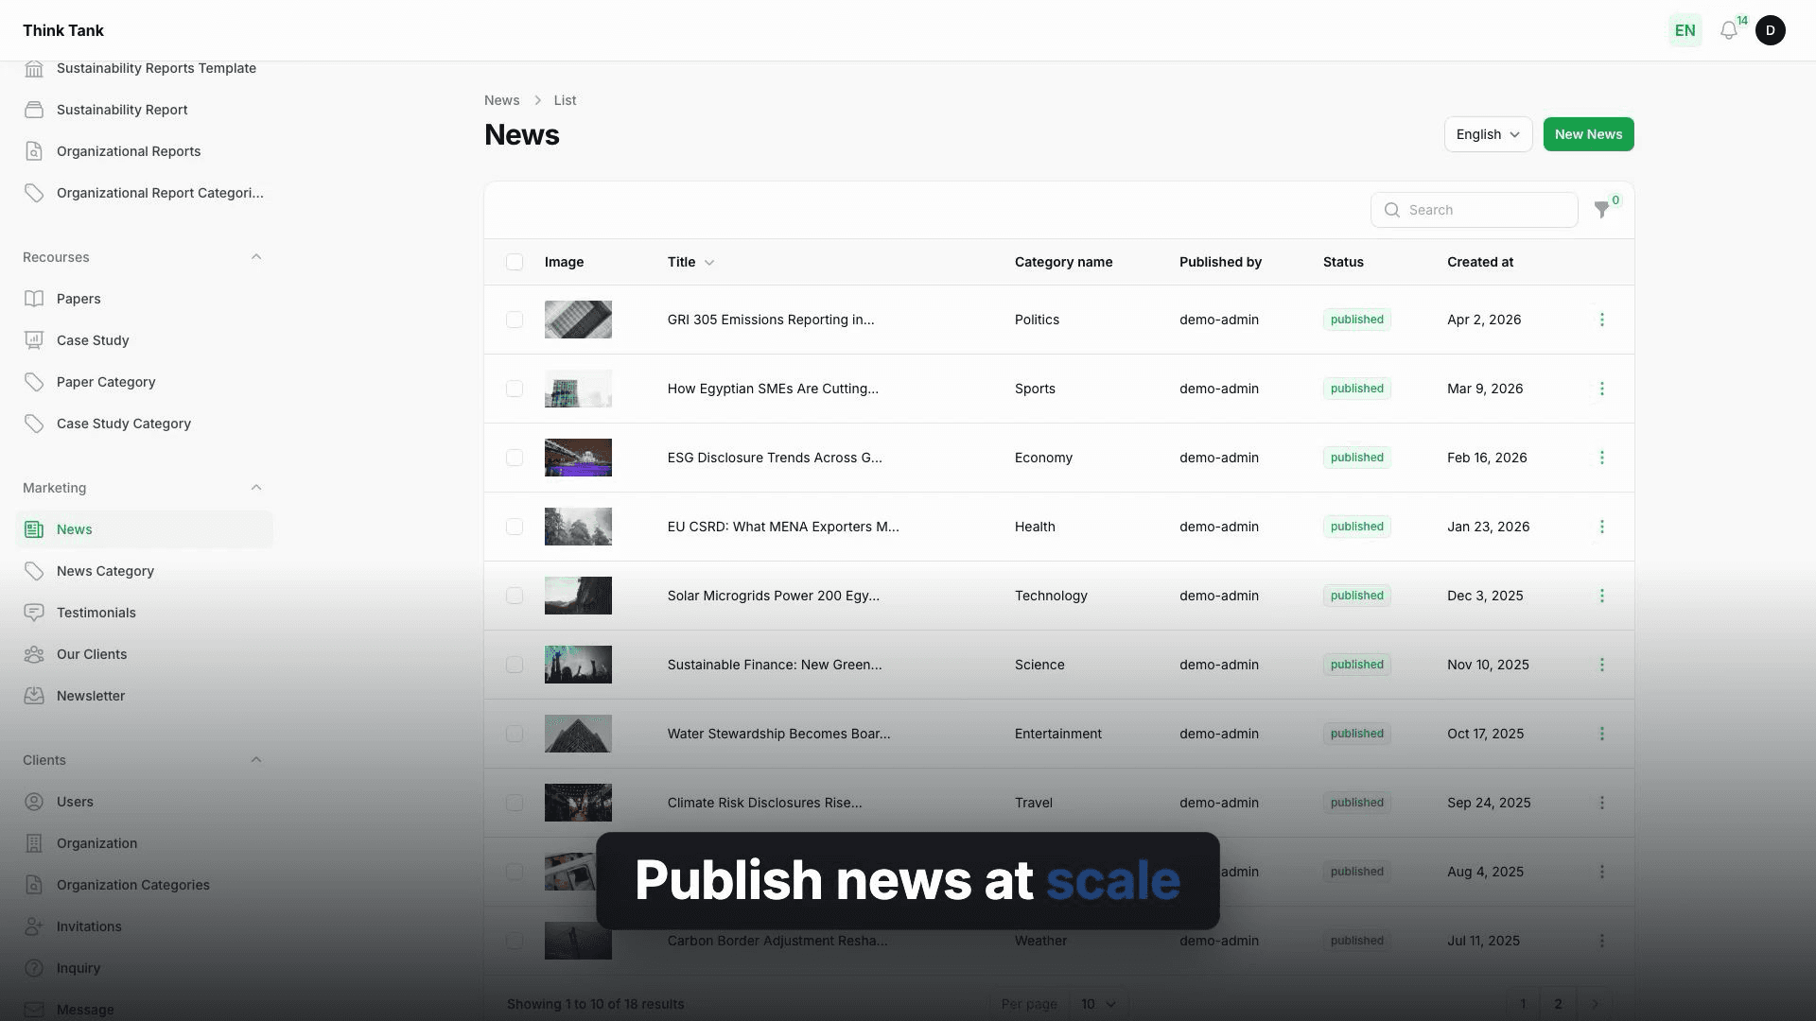Open Organization Categories in sidebar

(144, 885)
